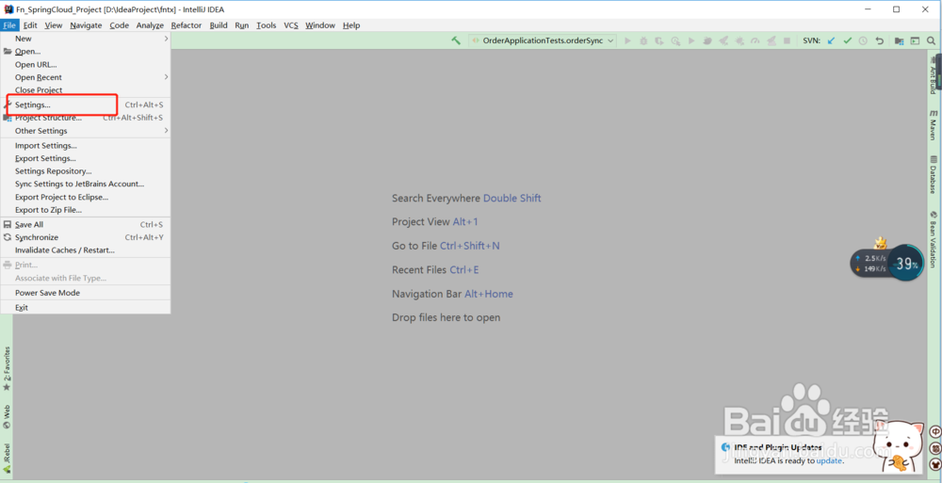Open the Web tool window

(7, 416)
